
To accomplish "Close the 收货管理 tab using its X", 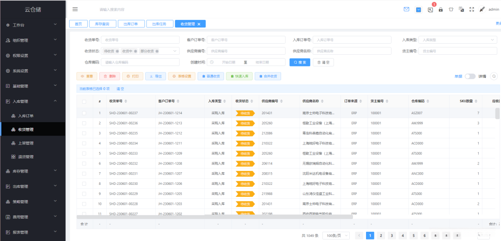I will tap(199, 24).
